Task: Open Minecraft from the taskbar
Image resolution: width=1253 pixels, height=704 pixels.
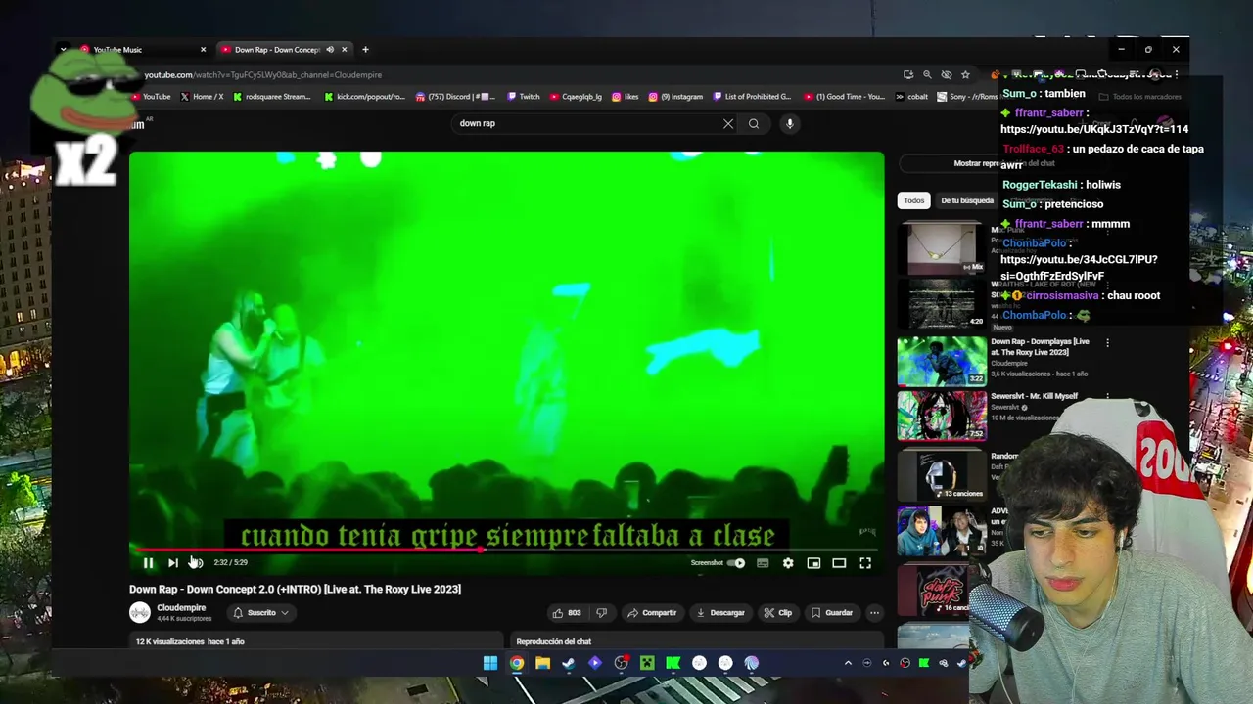Action: point(647,663)
